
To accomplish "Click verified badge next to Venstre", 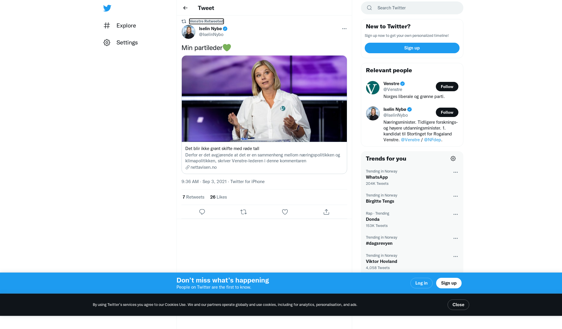I will [x=402, y=84].
